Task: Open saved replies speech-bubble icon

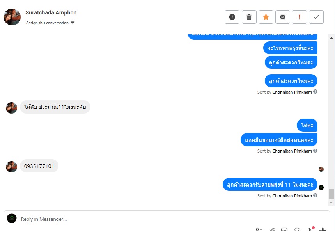Action: tap(284, 230)
